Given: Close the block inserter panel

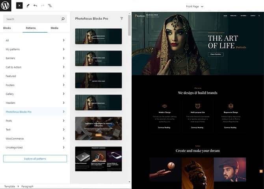Looking at the screenshot, I should [x=19, y=6].
